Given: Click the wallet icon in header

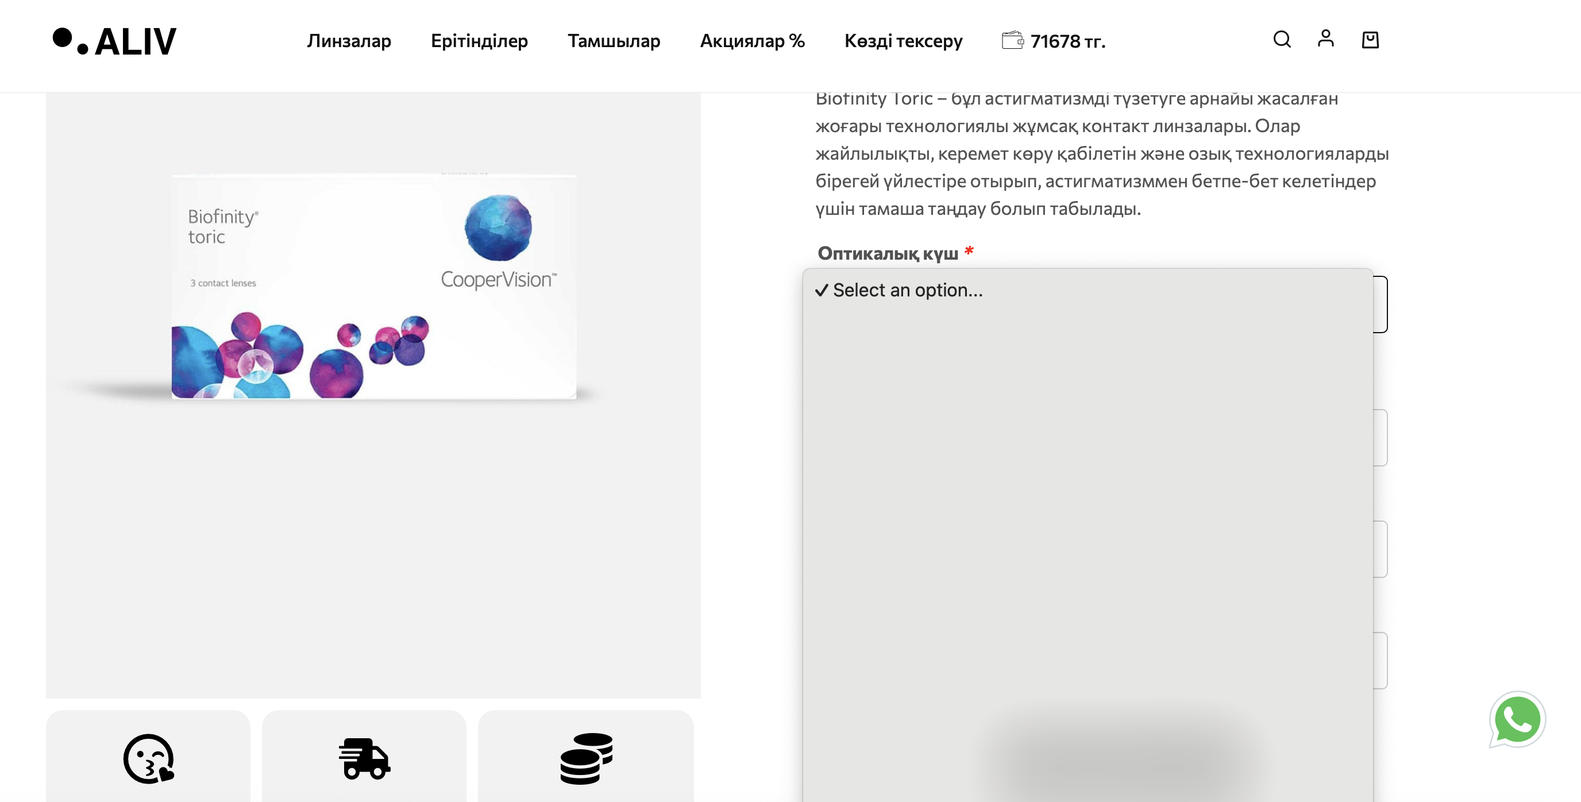Looking at the screenshot, I should coord(1012,40).
